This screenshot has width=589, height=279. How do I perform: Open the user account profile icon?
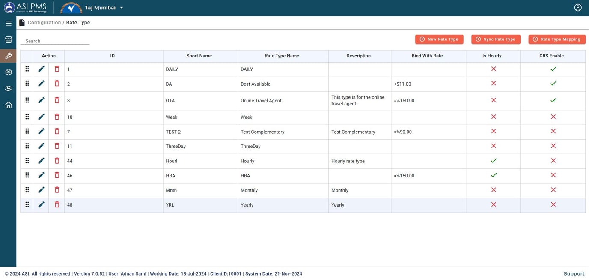pos(578,7)
